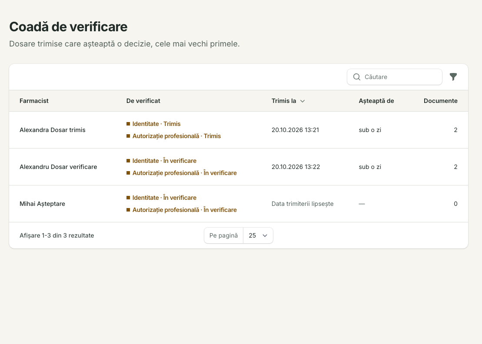Click Afișare 1-3 din 3 rezultate
This screenshot has height=344, width=482.
(x=57, y=235)
